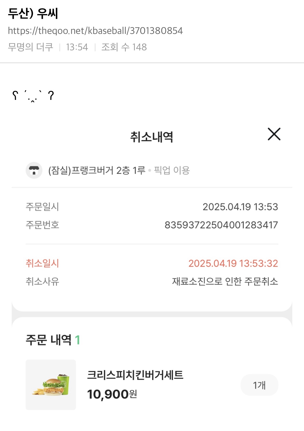This screenshot has height=431, width=304.
Task: Tap the 크리스피치킨버거세트 product thumbnail
Action: click(51, 385)
